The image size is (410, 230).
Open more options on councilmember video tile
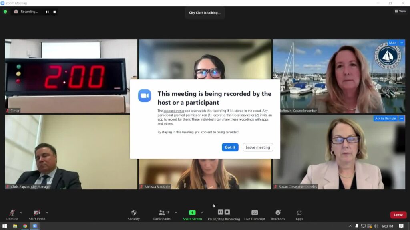click(x=401, y=43)
